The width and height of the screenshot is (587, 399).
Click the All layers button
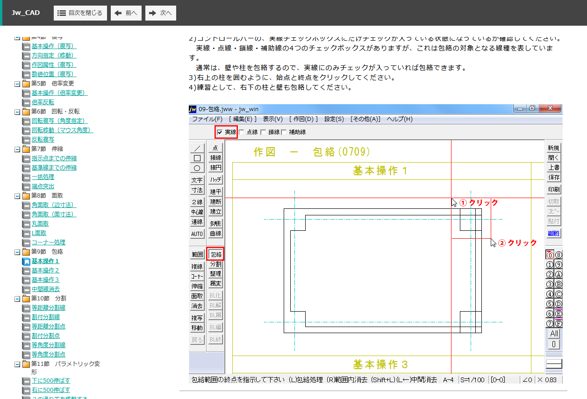click(x=554, y=334)
